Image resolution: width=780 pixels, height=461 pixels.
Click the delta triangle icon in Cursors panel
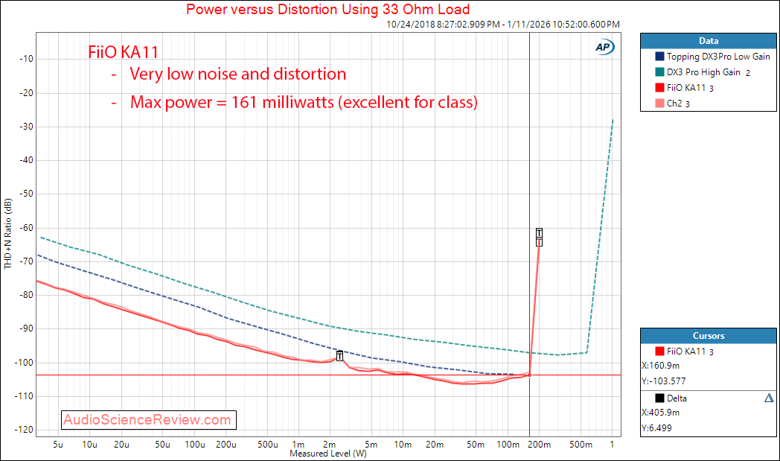point(769,398)
